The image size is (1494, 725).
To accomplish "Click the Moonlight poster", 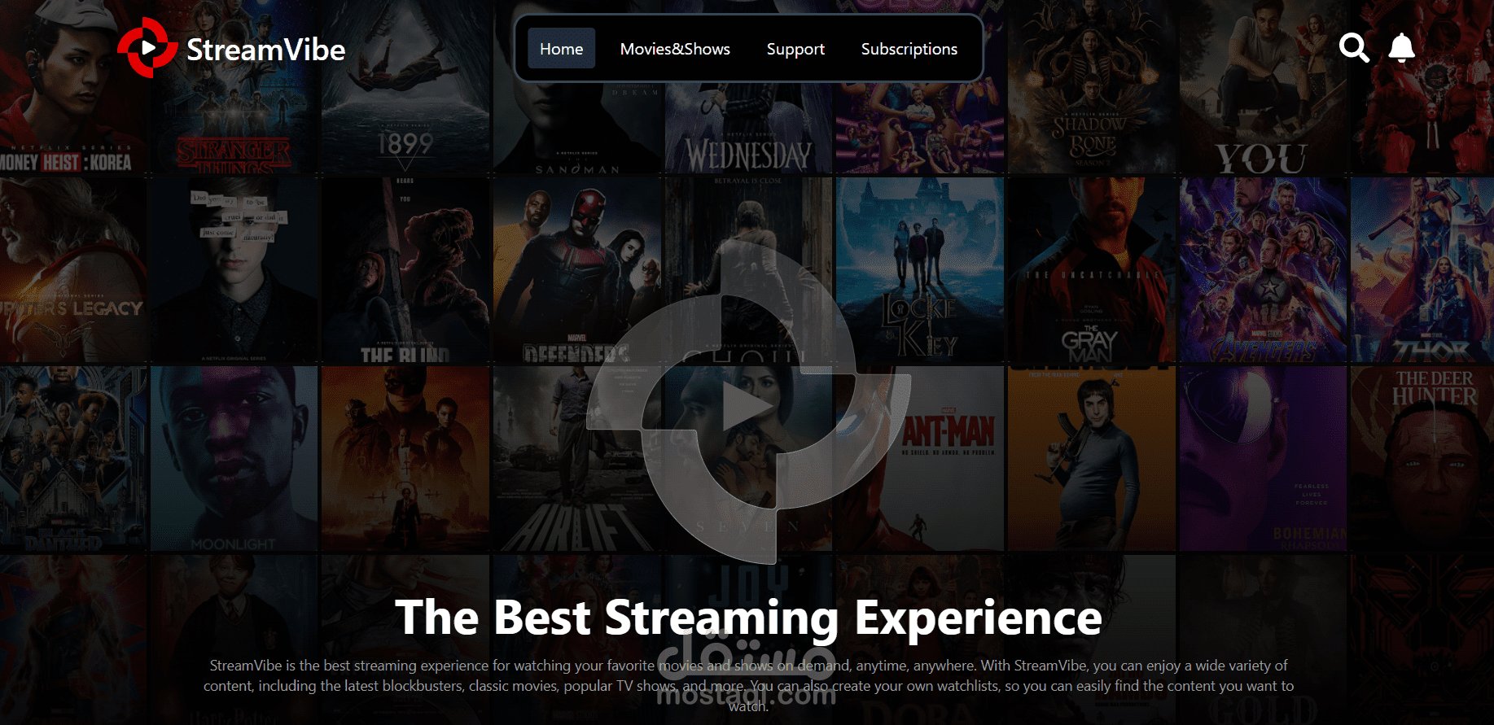I will 234,458.
